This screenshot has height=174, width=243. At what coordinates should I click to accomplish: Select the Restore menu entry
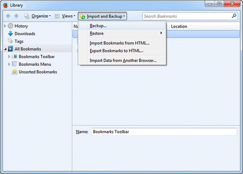[x=122, y=33]
